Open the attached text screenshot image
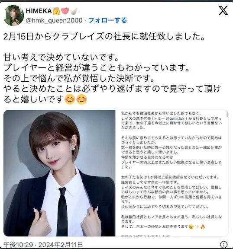Viewport: 233px width, 249px height. pyautogui.click(x=172, y=173)
